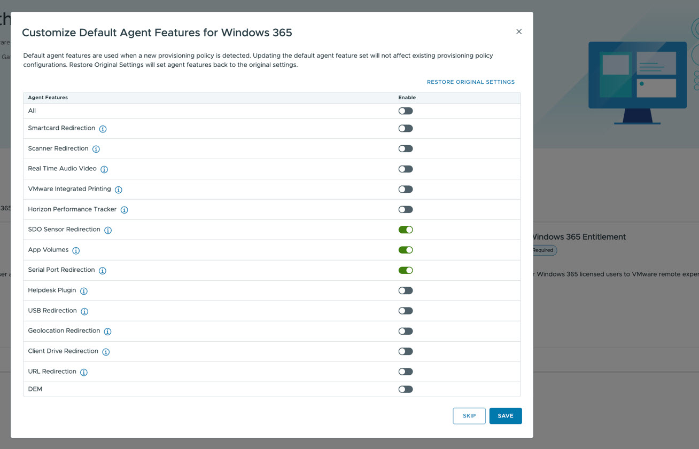Select the All row label
Viewport: 699px width, 449px height.
pyautogui.click(x=32, y=111)
